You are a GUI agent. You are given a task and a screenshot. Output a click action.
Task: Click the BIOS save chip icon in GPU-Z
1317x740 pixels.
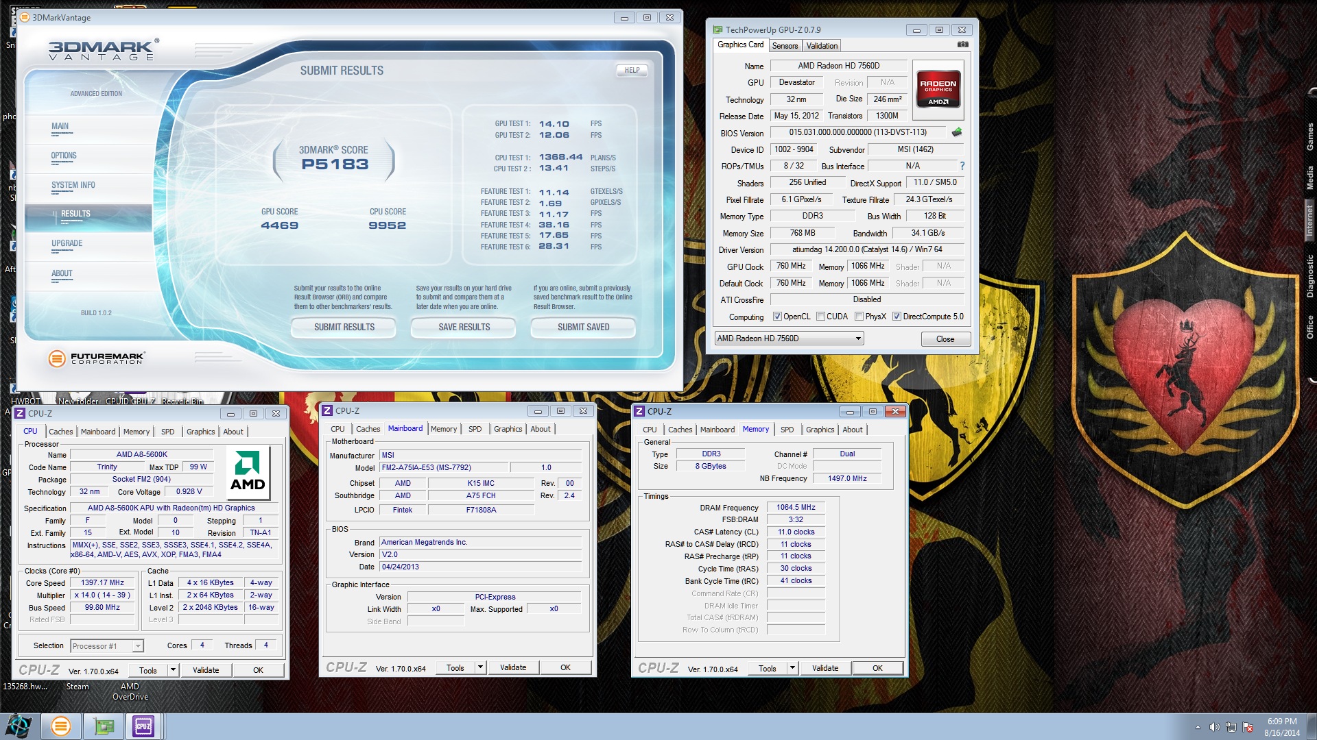[957, 132]
